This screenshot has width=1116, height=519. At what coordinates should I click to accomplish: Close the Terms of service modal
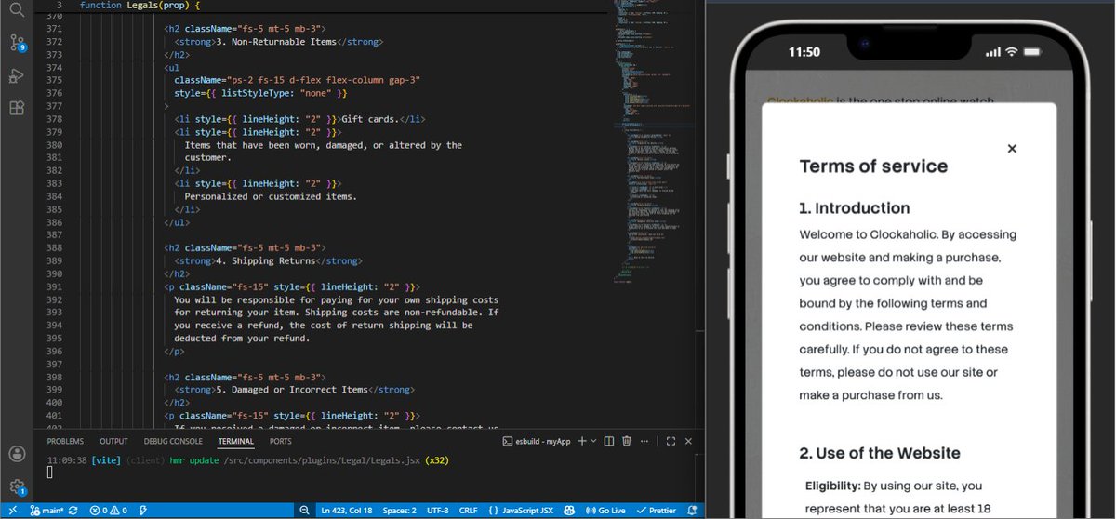coord(1012,148)
